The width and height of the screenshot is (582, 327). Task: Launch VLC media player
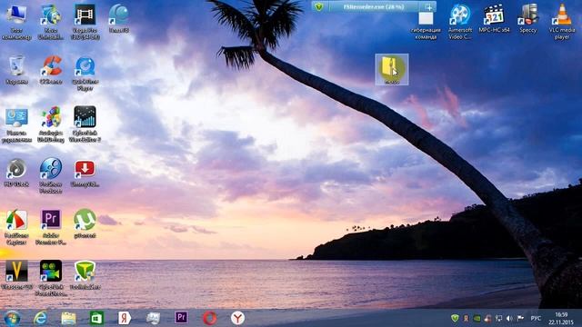[x=562, y=22]
